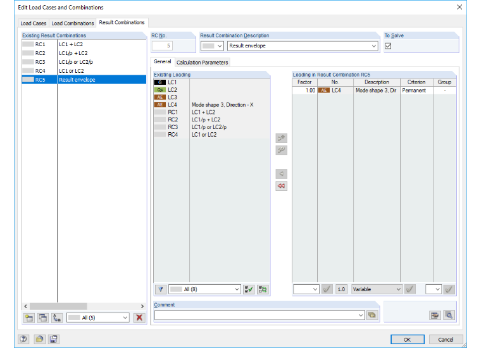Remove selected loading with the single left arrow
Image resolution: width=481 pixels, height=348 pixels.
(281, 174)
